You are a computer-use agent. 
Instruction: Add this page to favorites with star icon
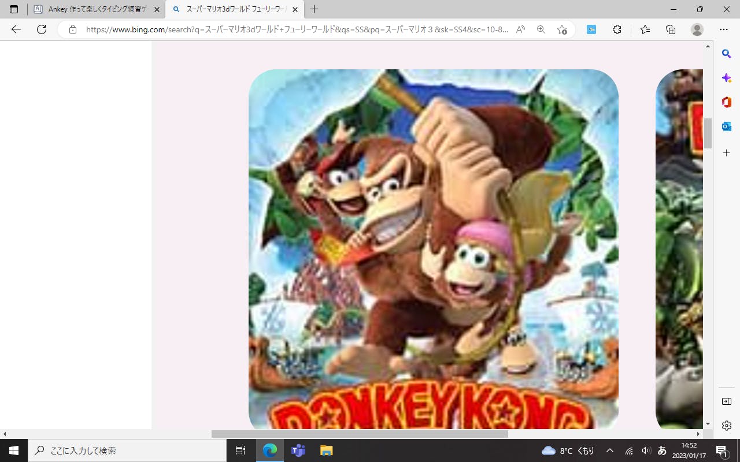coord(562,29)
